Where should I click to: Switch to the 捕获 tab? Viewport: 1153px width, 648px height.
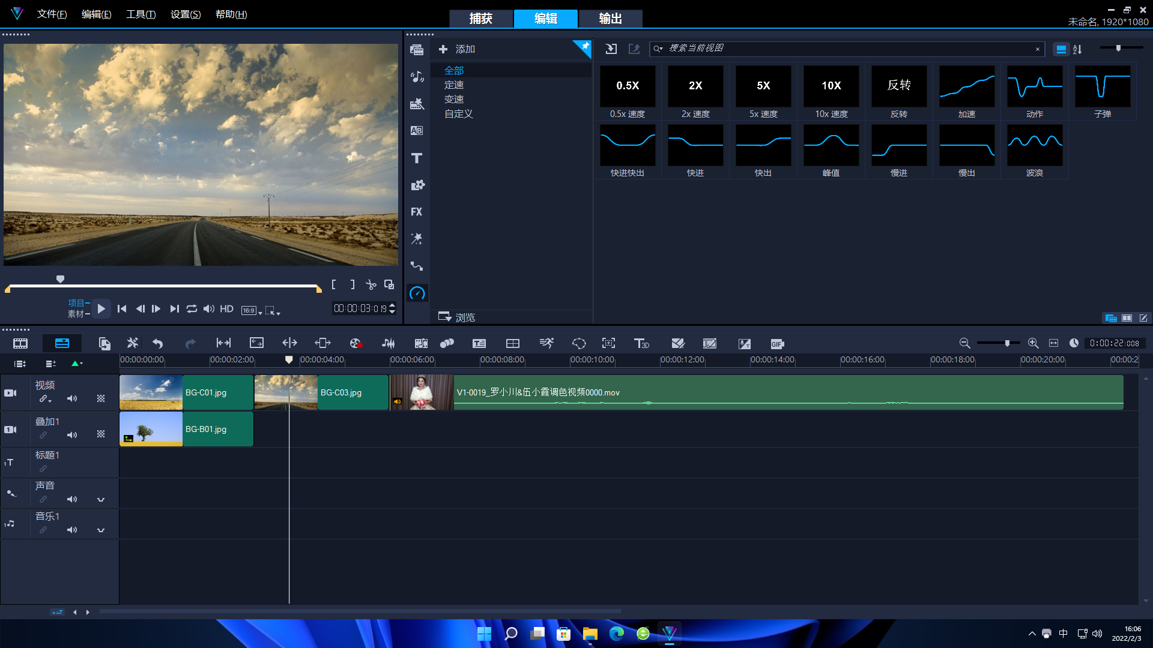(481, 19)
